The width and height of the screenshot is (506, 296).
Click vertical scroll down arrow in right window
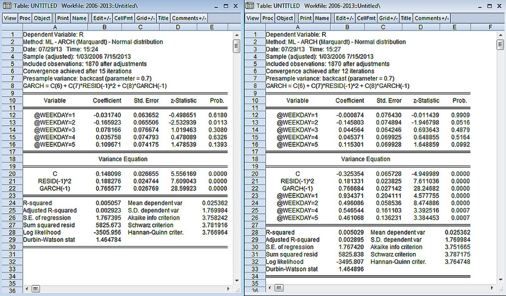click(x=500, y=280)
